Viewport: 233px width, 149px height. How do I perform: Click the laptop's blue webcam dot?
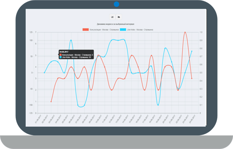tap(116, 5)
